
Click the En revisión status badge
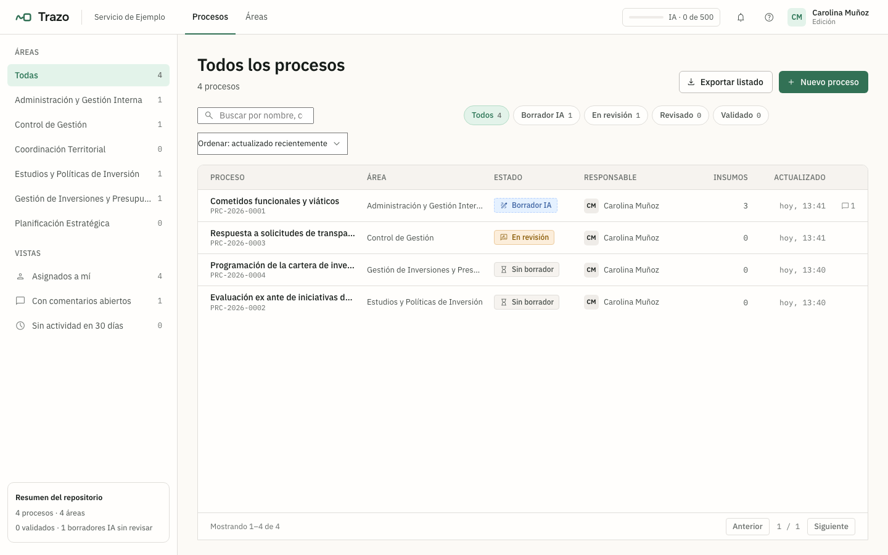(524, 237)
